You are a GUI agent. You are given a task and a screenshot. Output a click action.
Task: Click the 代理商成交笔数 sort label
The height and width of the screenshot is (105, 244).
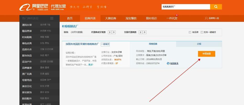[98, 32]
